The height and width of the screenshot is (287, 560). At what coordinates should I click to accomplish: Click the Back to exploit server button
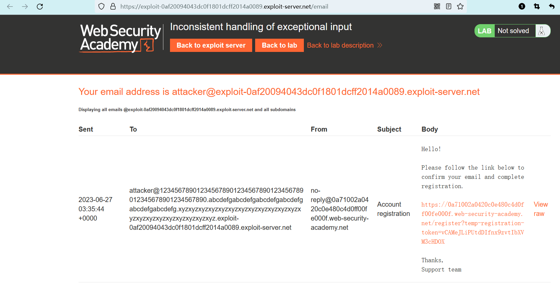coord(211,45)
